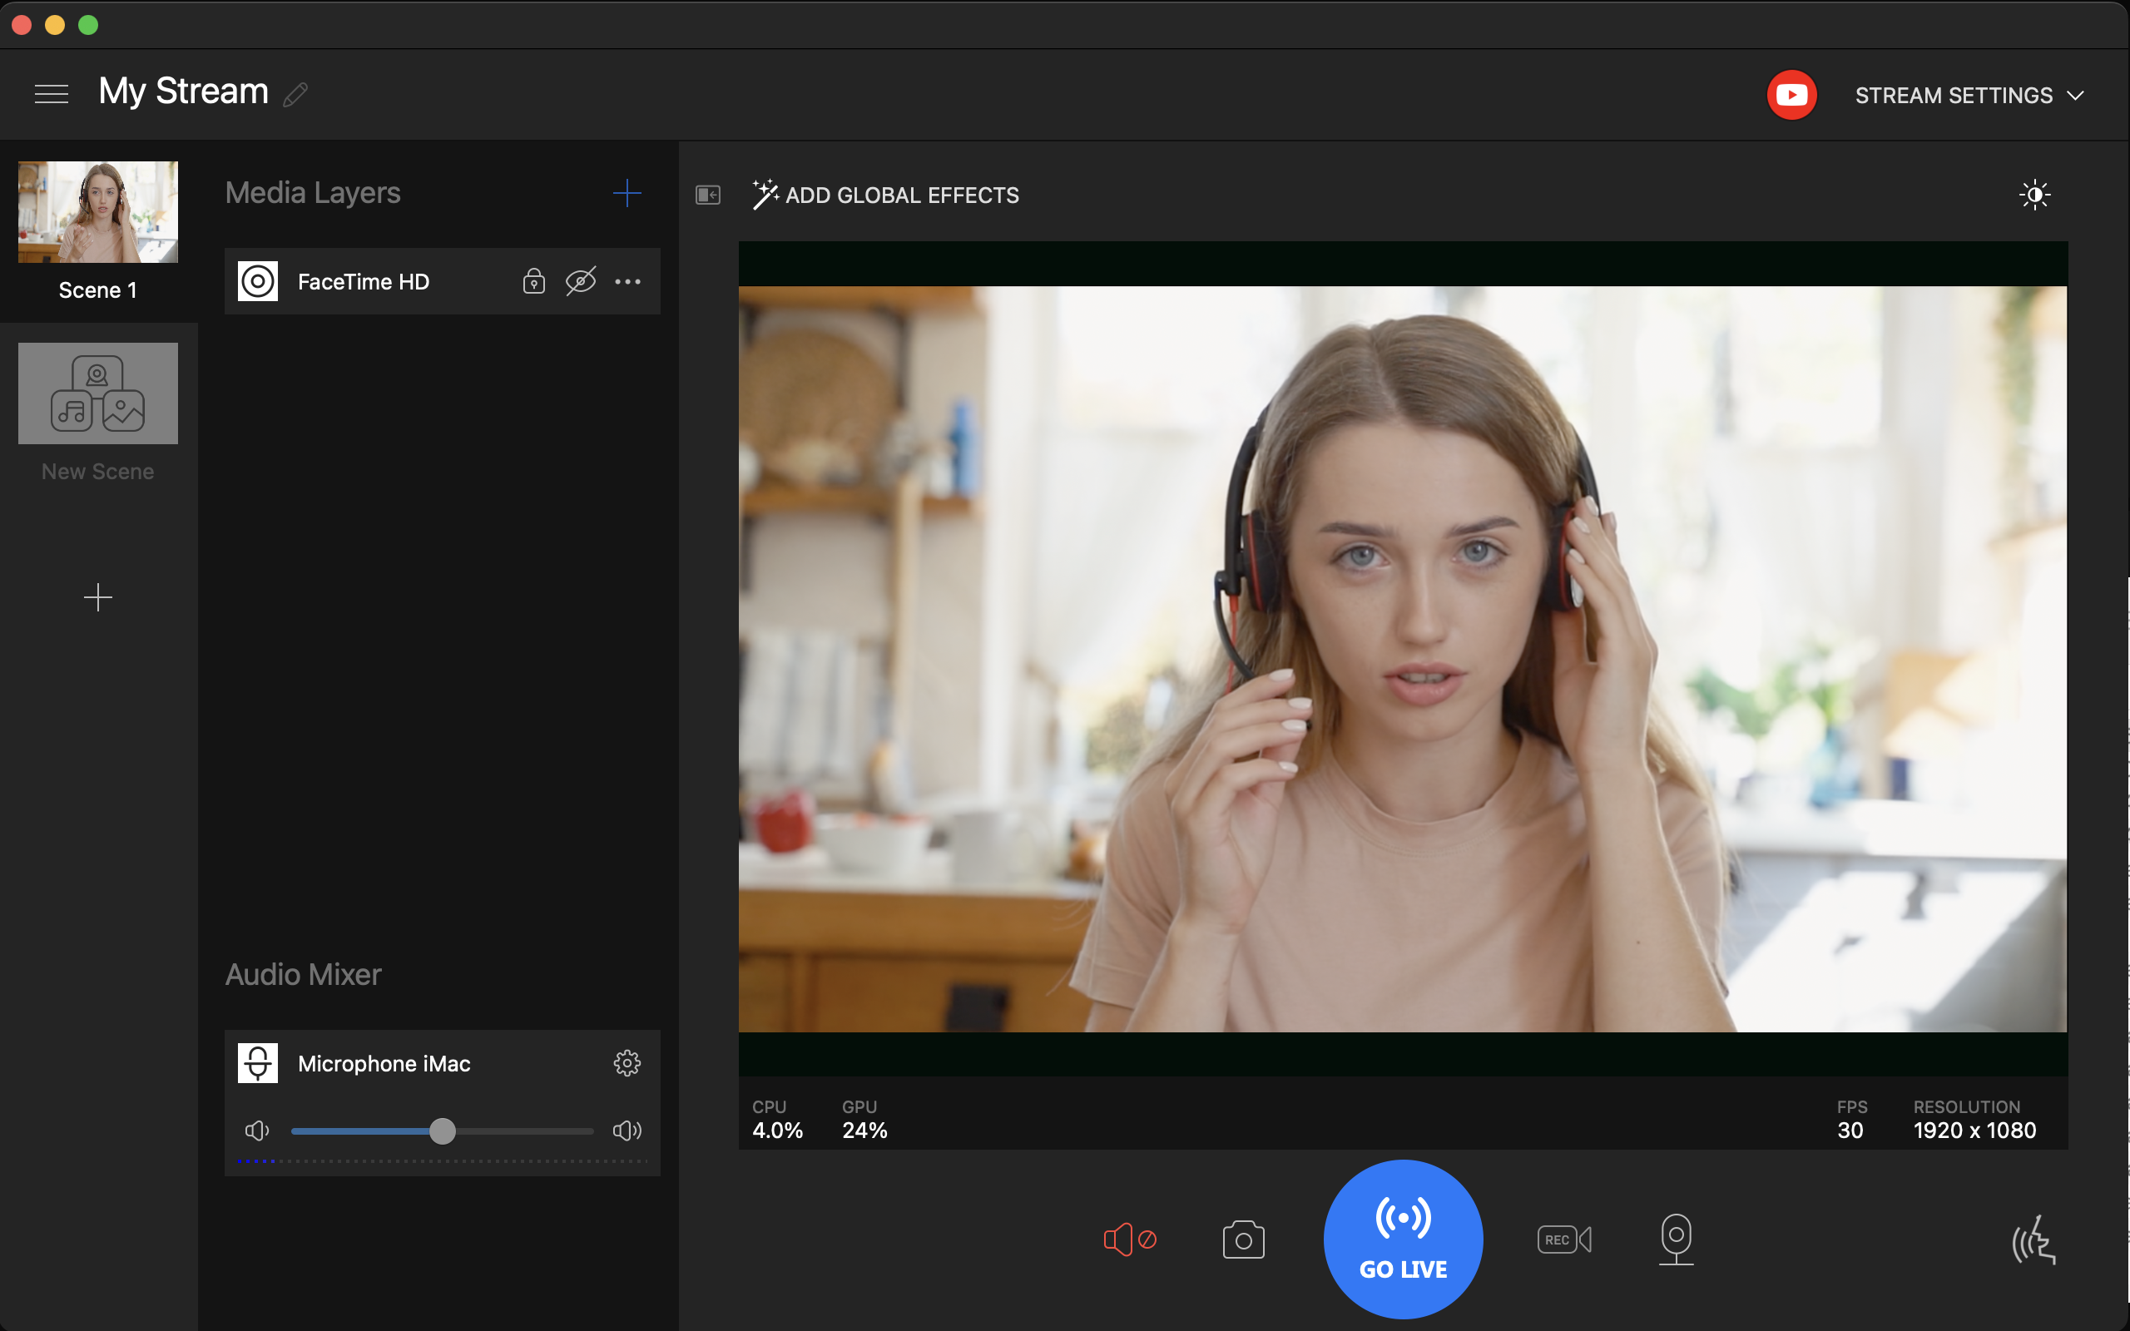Toggle visibility of FaceTime HD layer
This screenshot has width=2130, height=1331.
pyautogui.click(x=581, y=282)
